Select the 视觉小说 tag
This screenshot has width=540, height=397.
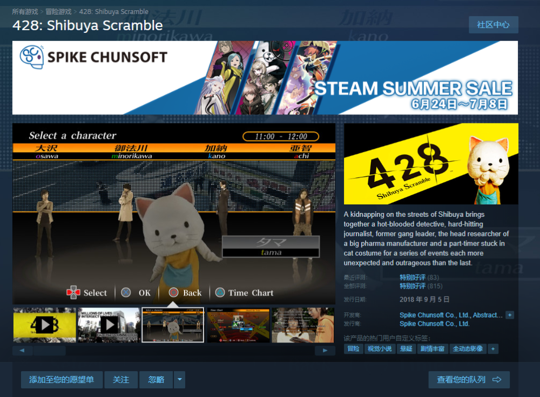[380, 349]
